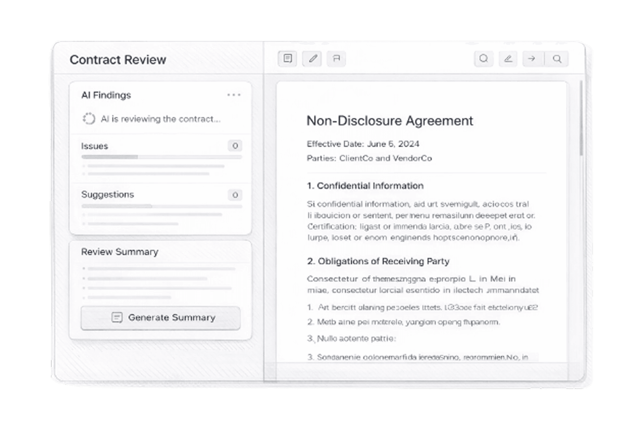
Task: Click the Generate Summary button
Action: [x=161, y=318]
